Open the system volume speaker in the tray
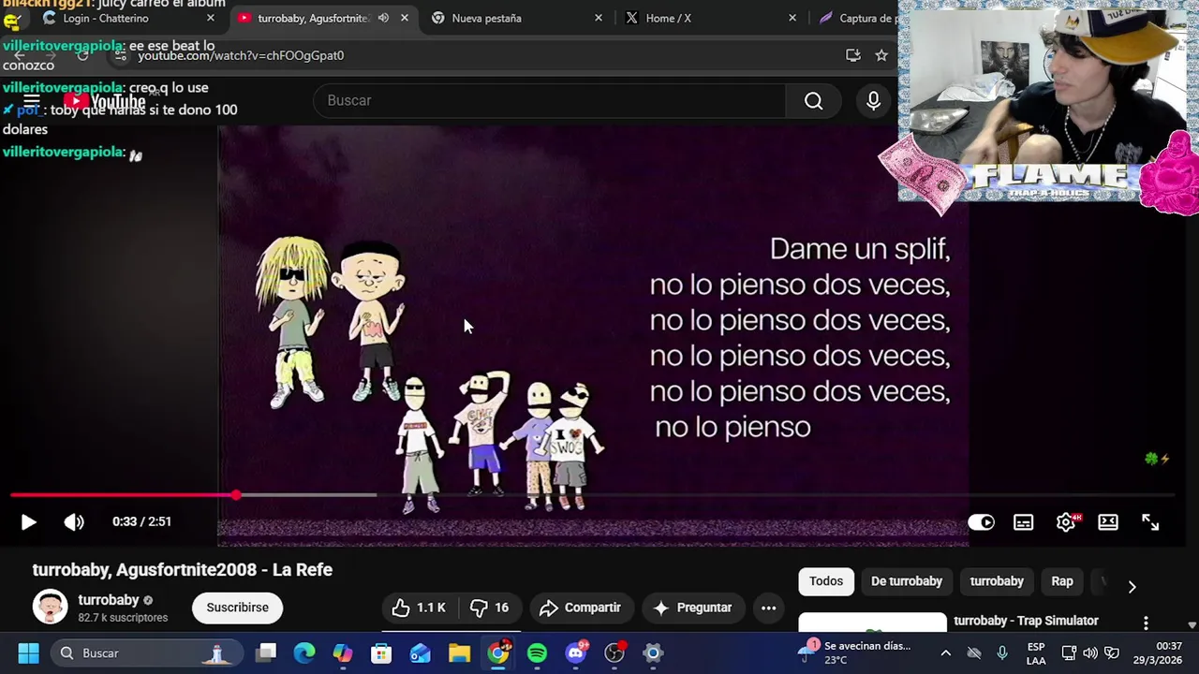This screenshot has height=674, width=1199. pos(1090,652)
